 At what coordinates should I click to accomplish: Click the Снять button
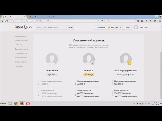coord(127,27)
